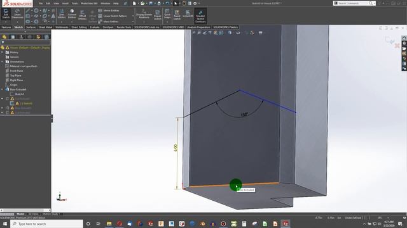Switch to the Sheet Metal tab
Image resolution: width=407 pixels, height=228 pixels.
[45, 27]
